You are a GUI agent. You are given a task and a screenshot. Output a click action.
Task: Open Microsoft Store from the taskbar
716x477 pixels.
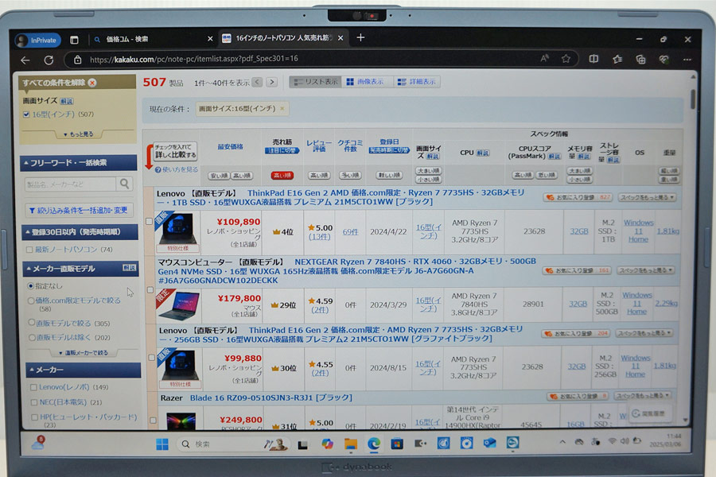click(x=397, y=444)
